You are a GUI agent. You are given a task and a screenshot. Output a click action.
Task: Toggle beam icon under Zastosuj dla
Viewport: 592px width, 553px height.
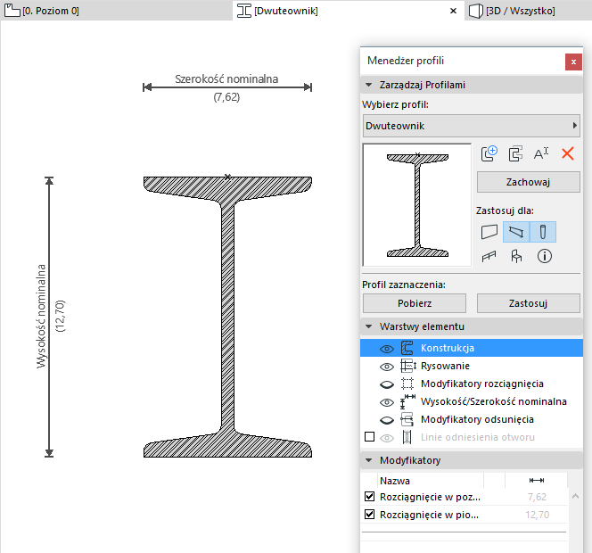click(x=516, y=232)
